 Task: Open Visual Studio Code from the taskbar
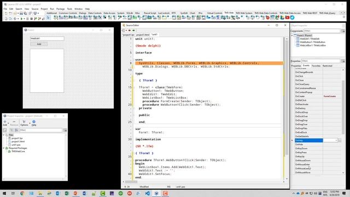(147, 193)
